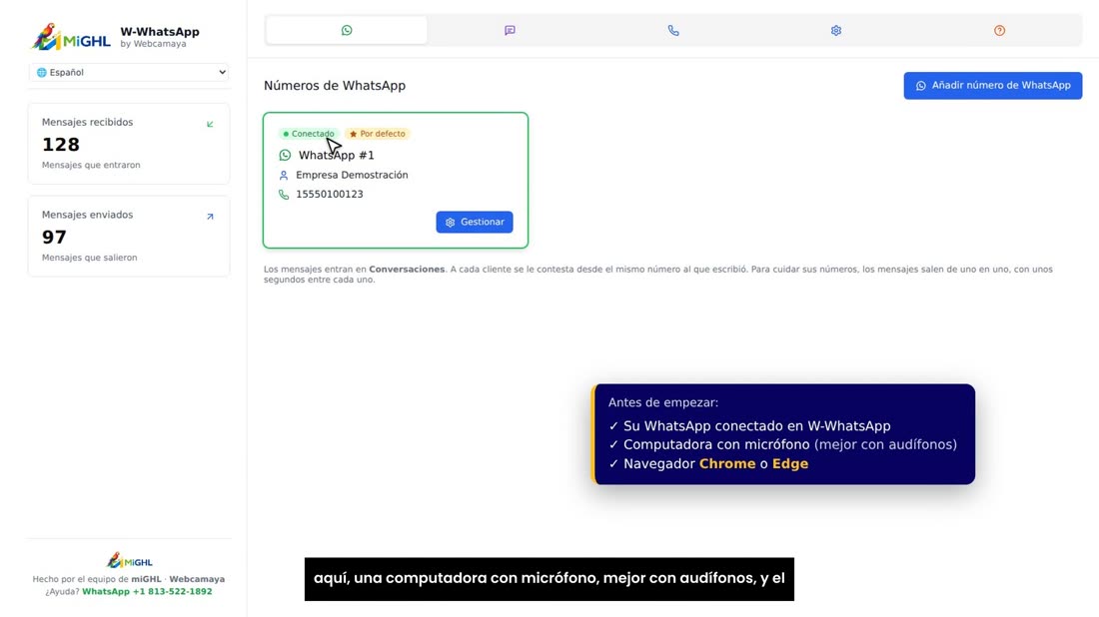Screen dimensions: 1099x617
Task: Click the person icon beside Empresa Demostración
Action: (284, 175)
